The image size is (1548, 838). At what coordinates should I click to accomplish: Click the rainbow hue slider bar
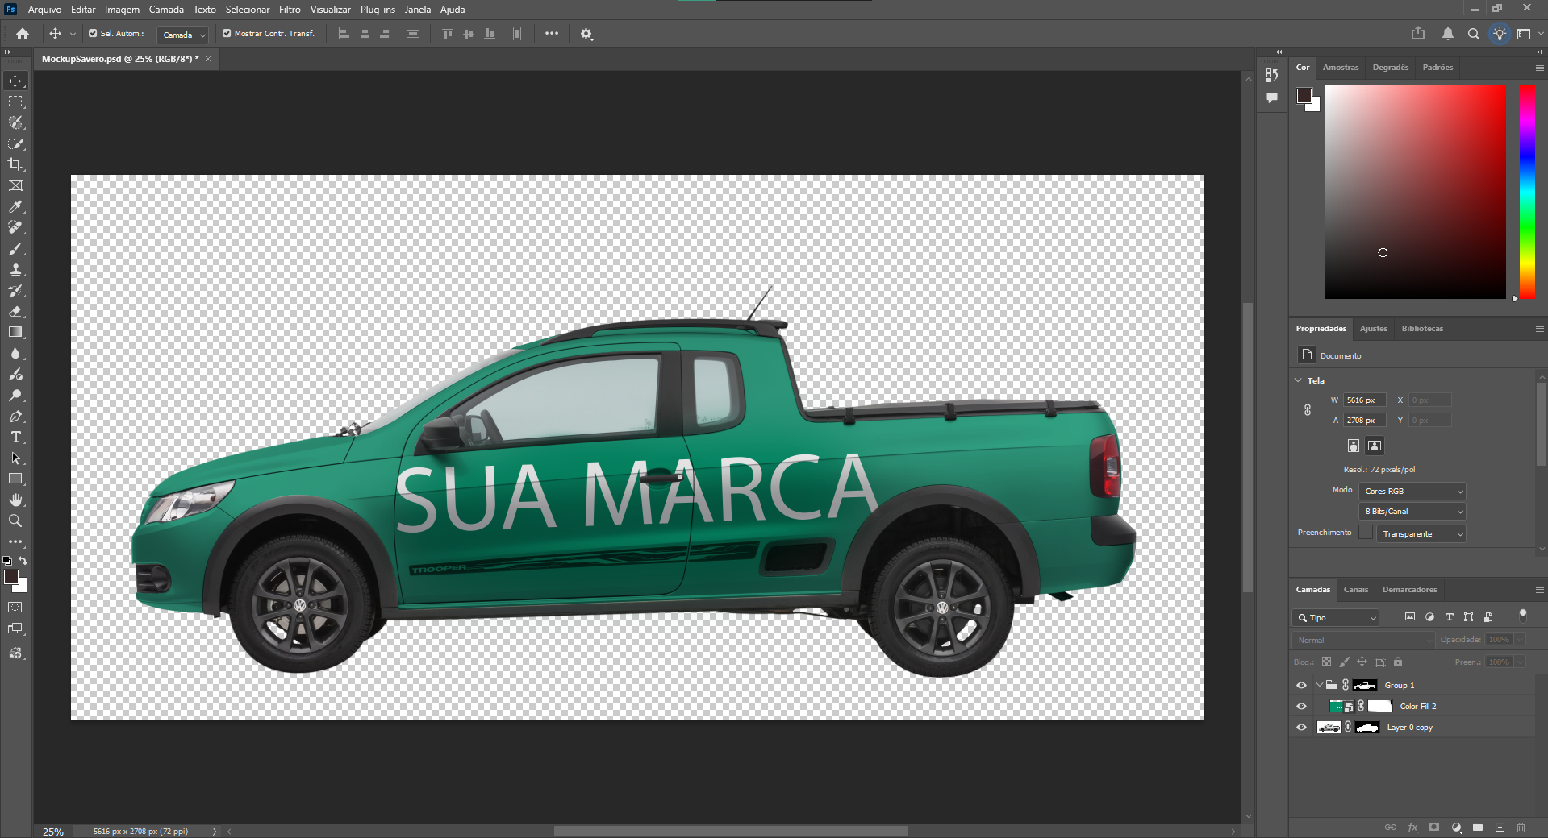pos(1527,192)
